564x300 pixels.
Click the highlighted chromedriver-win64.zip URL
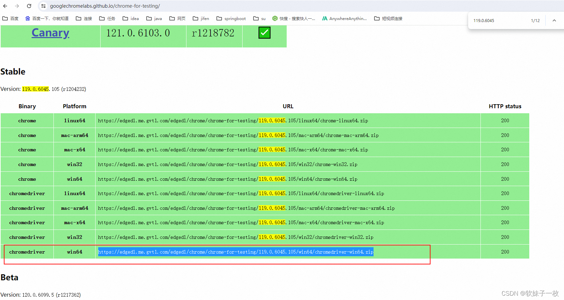236,252
